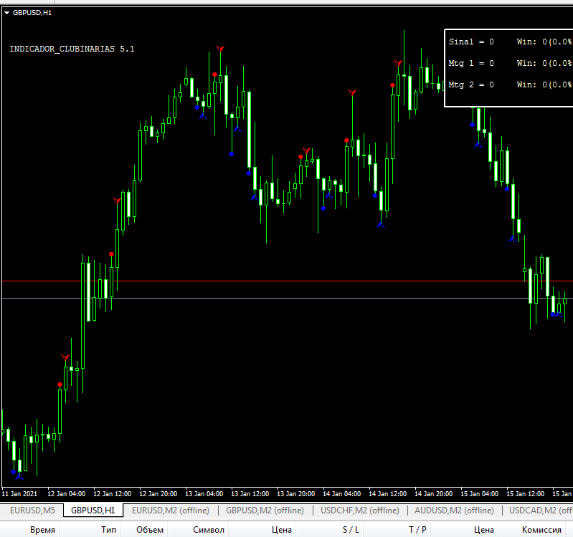
Task: Select the INDICADOR_CLUBINARIAS 5.1 label
Action: (x=72, y=49)
